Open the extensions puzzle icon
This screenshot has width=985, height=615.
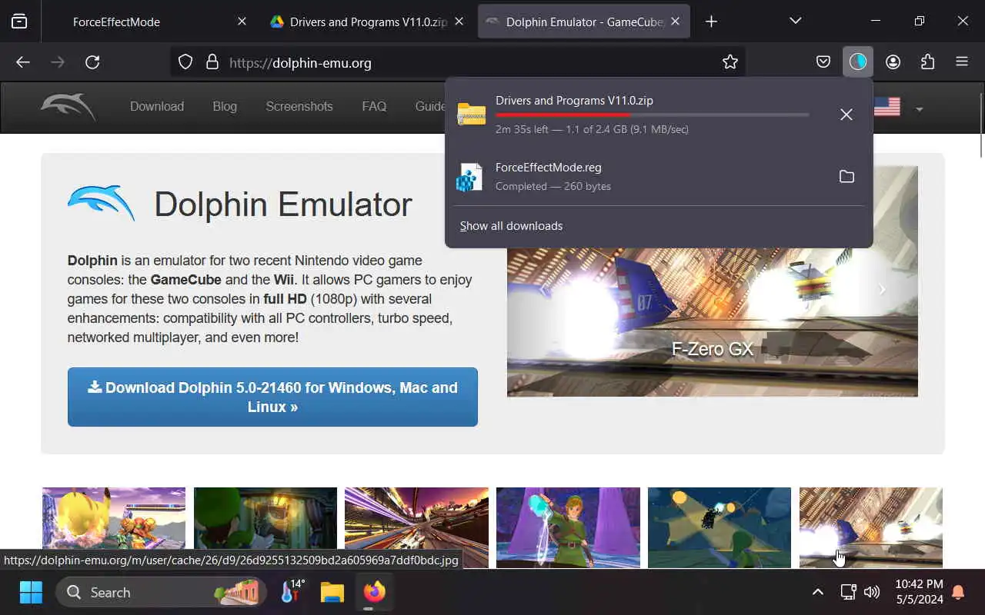[x=928, y=62]
